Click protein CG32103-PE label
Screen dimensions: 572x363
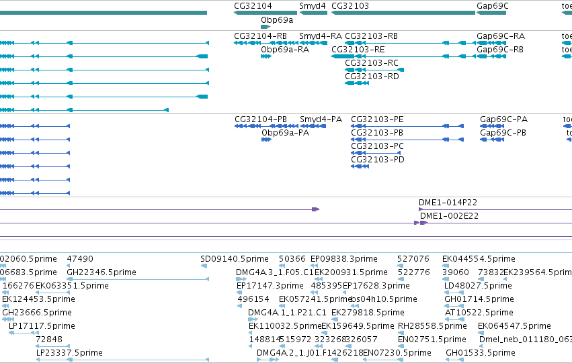point(377,119)
